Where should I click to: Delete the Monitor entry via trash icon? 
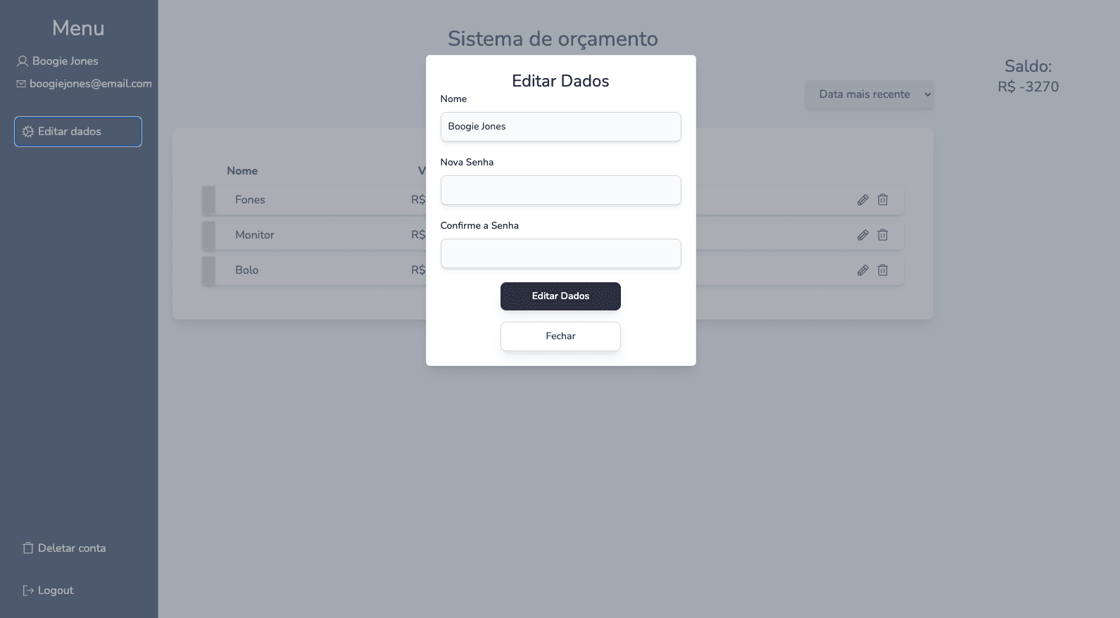[883, 235]
